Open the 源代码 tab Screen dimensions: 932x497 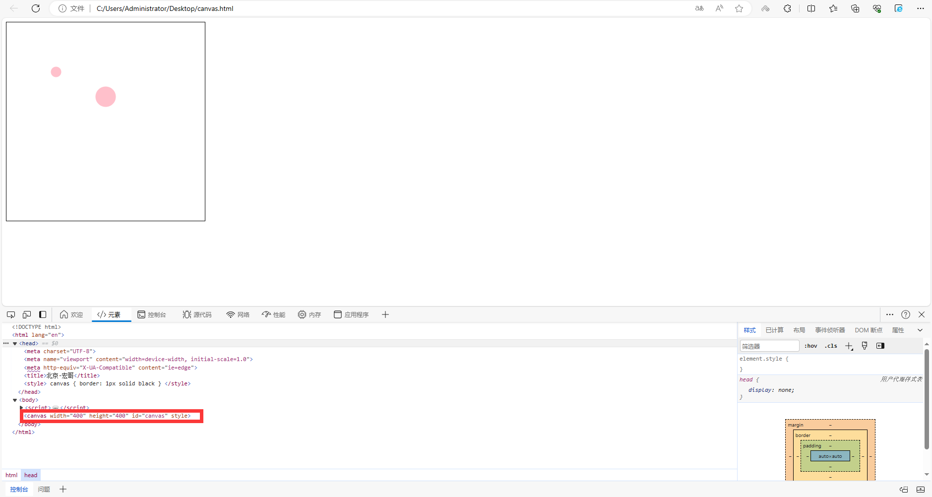(x=197, y=314)
